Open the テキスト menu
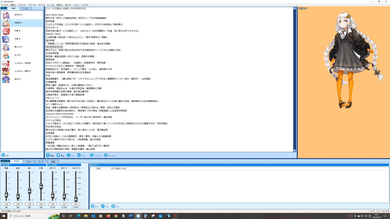 tap(22, 5)
